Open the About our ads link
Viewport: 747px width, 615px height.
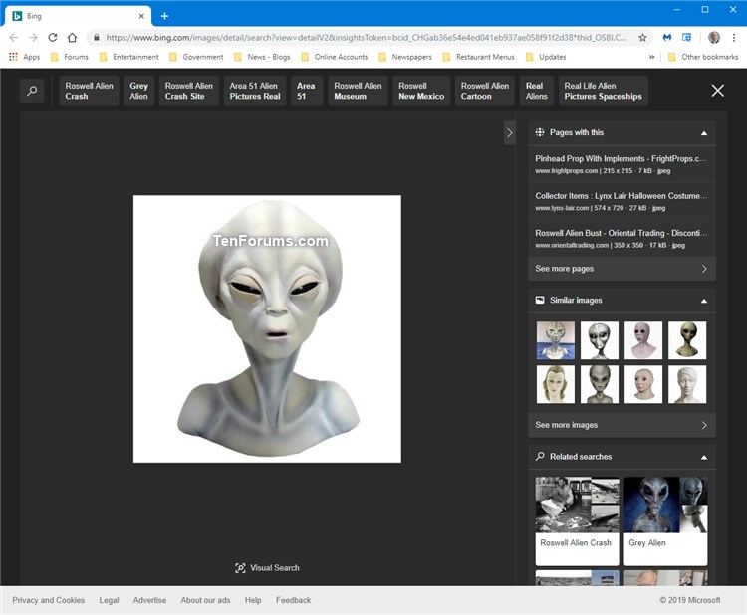(x=205, y=600)
